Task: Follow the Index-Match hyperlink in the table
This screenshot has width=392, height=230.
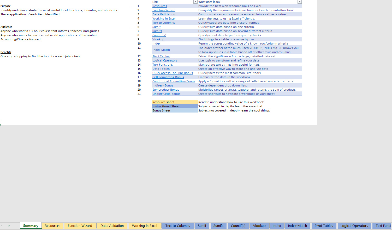Action: [161, 50]
